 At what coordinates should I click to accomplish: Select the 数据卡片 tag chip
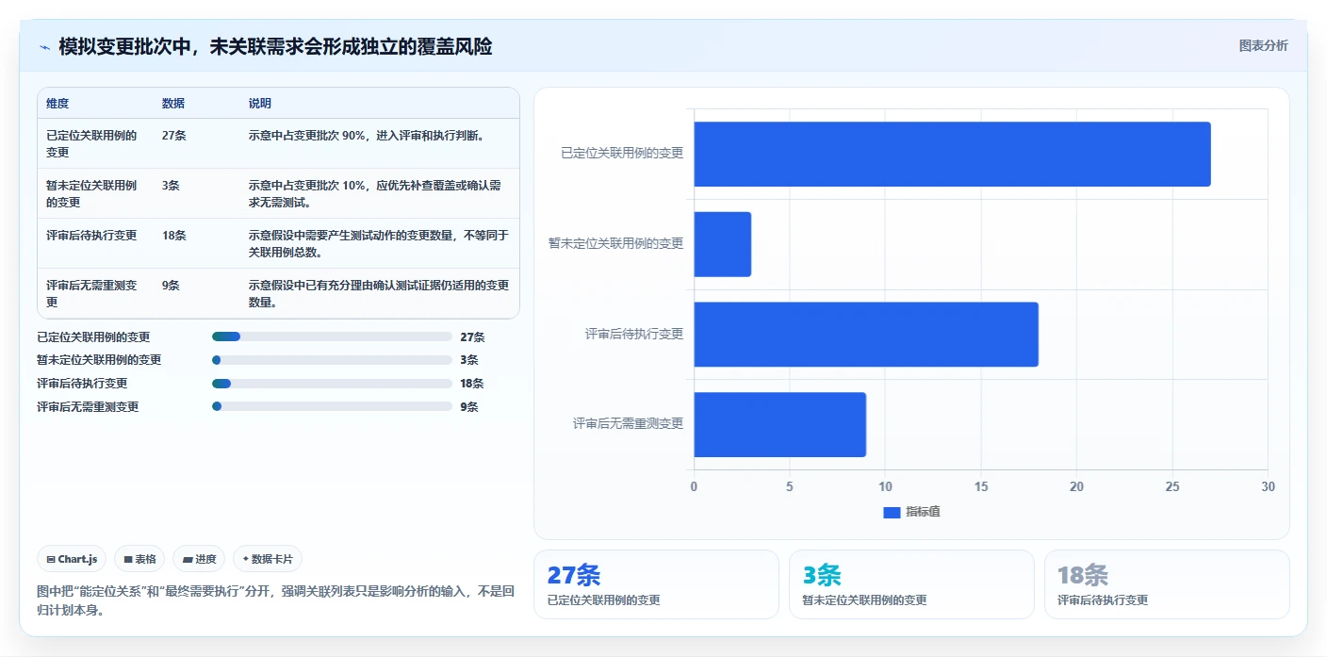tap(268, 559)
